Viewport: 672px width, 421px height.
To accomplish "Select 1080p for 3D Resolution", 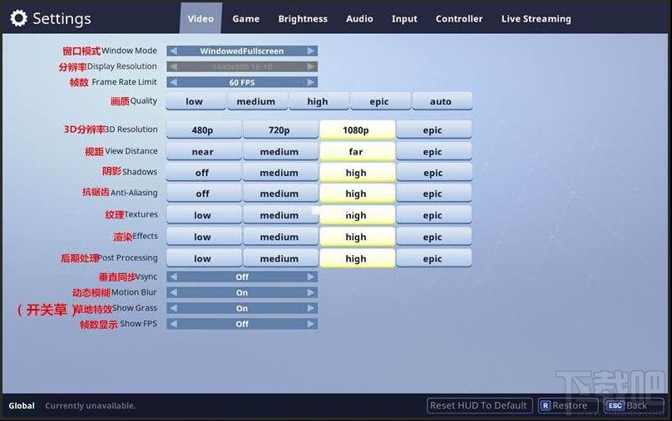I will point(357,130).
